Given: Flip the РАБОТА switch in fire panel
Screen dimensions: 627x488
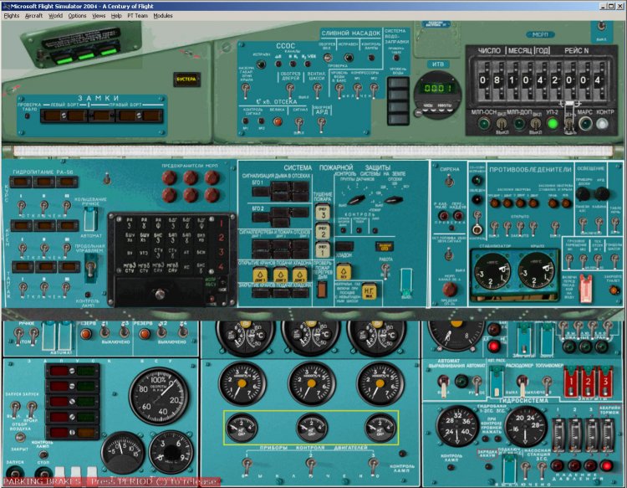Looking at the screenshot, I should pyautogui.click(x=385, y=272).
